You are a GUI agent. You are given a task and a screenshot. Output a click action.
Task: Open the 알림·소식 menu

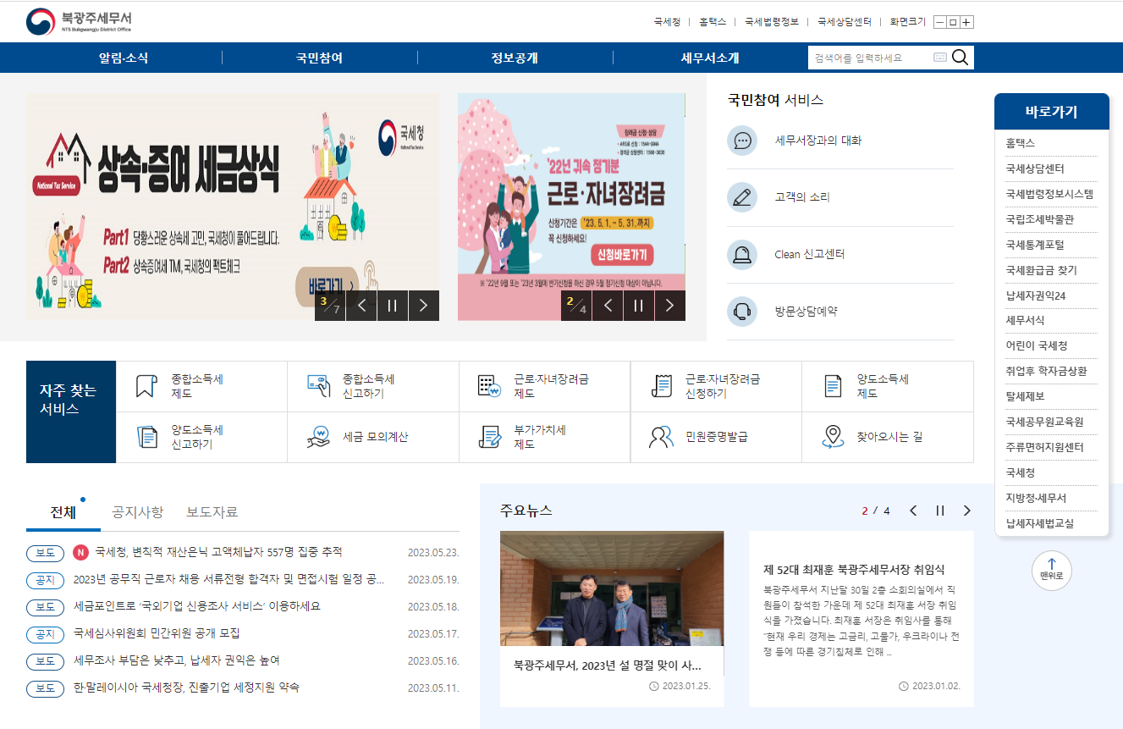coord(124,58)
